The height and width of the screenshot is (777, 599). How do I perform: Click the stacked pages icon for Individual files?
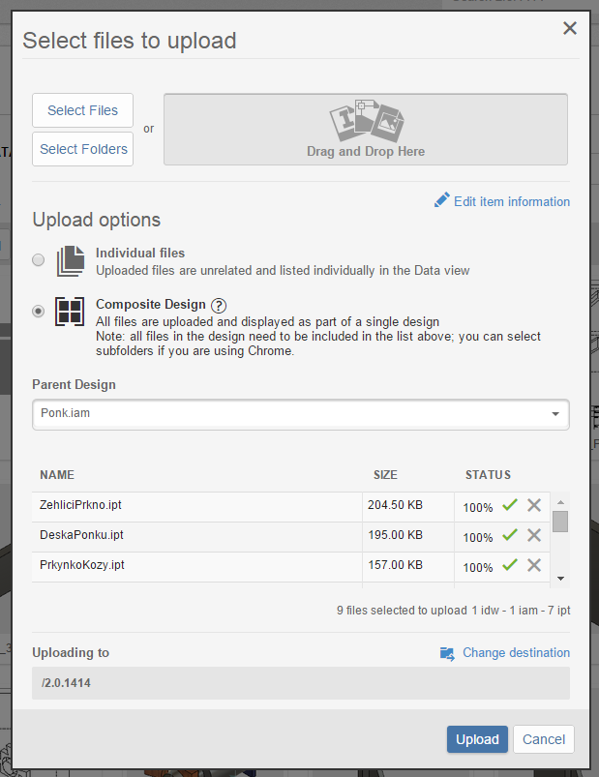[x=70, y=260]
